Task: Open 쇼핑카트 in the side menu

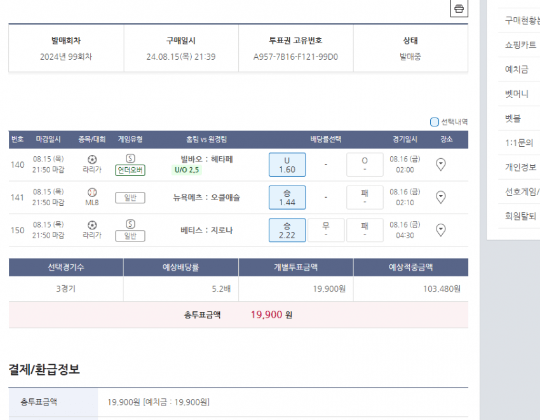Action: (520, 45)
